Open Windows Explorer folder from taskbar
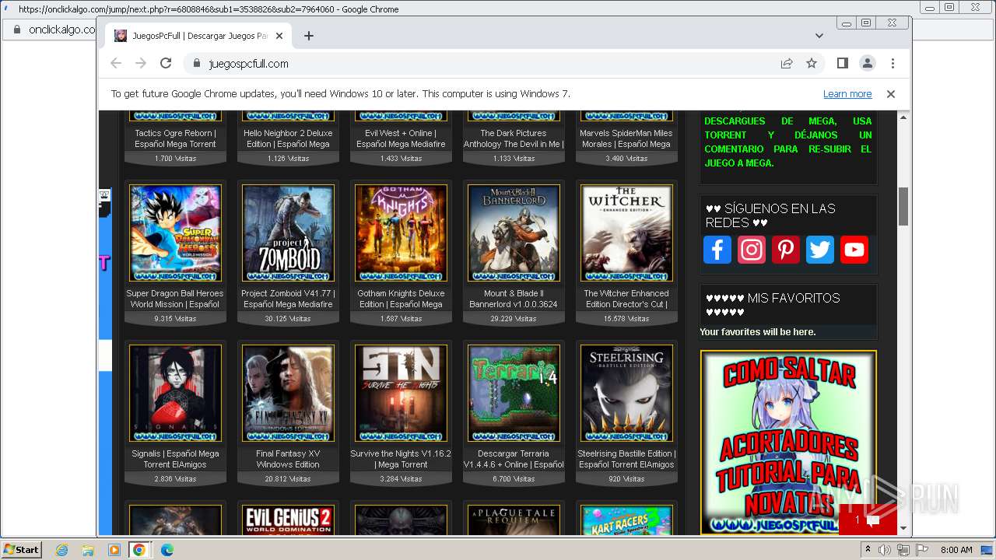This screenshot has width=996, height=560. pyautogui.click(x=88, y=550)
